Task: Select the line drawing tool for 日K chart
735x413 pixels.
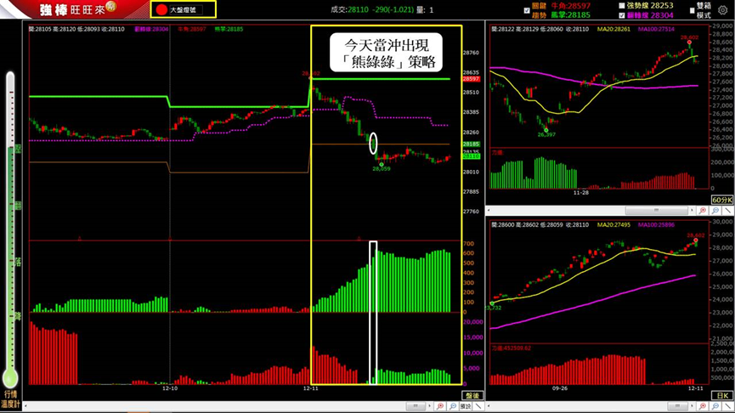Action: (728, 406)
